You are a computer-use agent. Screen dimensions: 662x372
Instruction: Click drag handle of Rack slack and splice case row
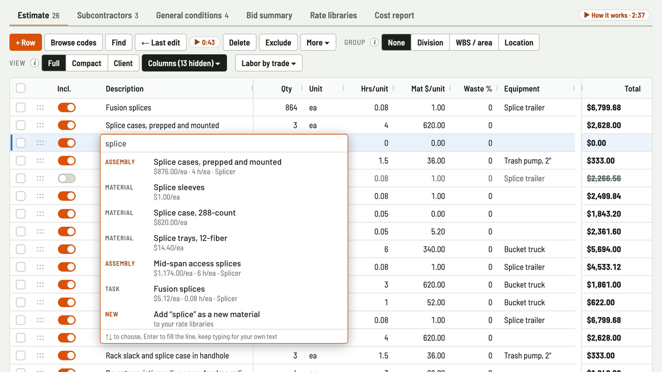click(40, 355)
